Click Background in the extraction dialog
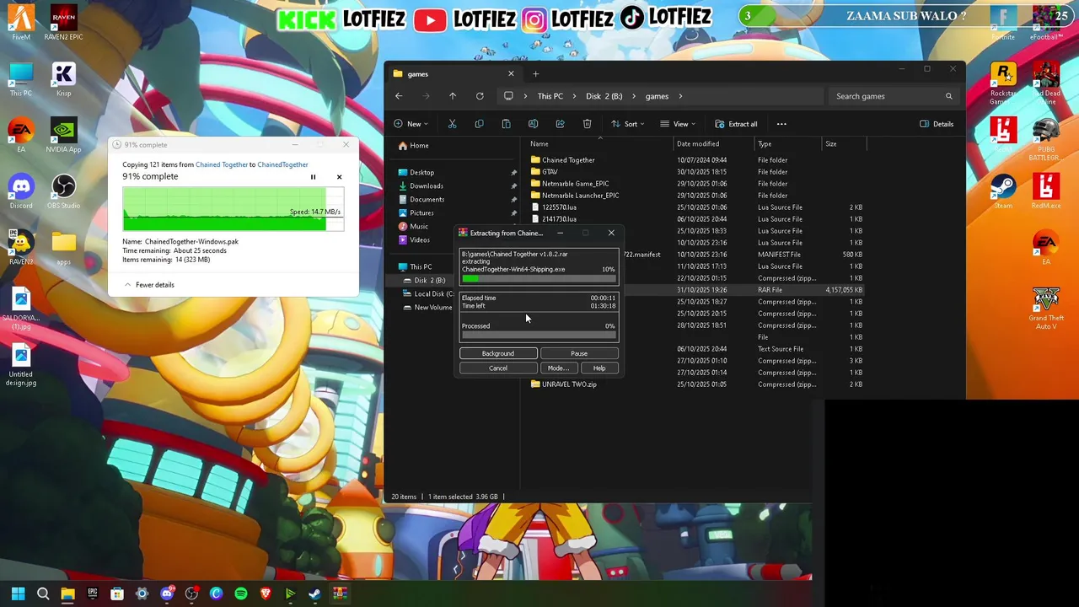Screen dimensions: 1079x607 pyautogui.click(x=497, y=353)
